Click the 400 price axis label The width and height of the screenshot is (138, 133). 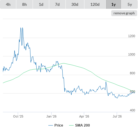coord(132,110)
